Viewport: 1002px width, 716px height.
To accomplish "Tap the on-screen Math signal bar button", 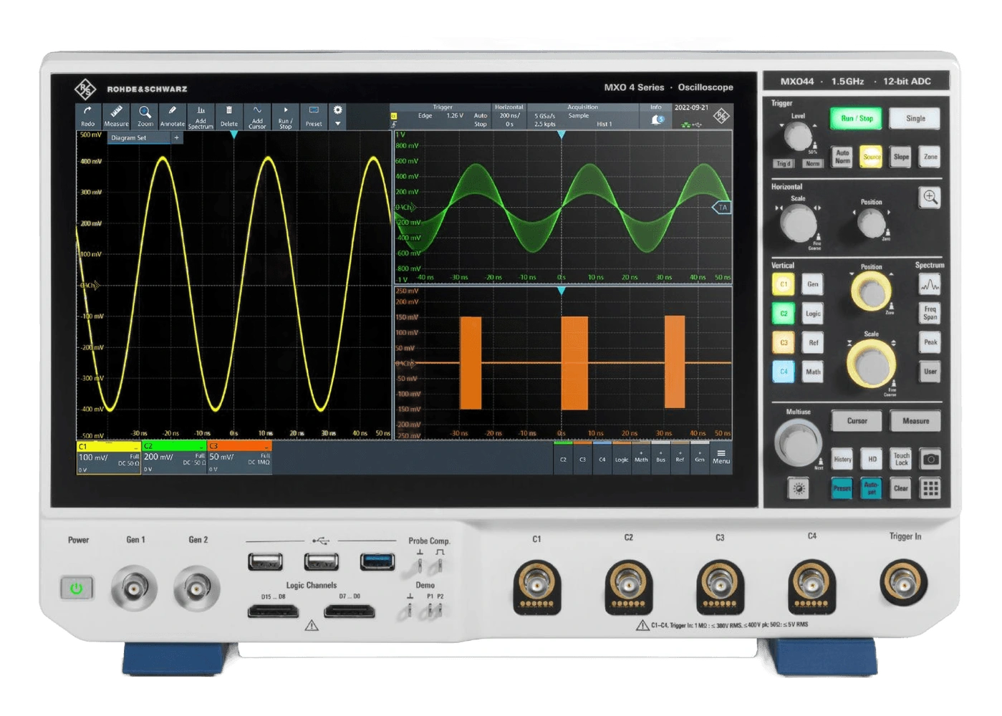I will point(641,458).
